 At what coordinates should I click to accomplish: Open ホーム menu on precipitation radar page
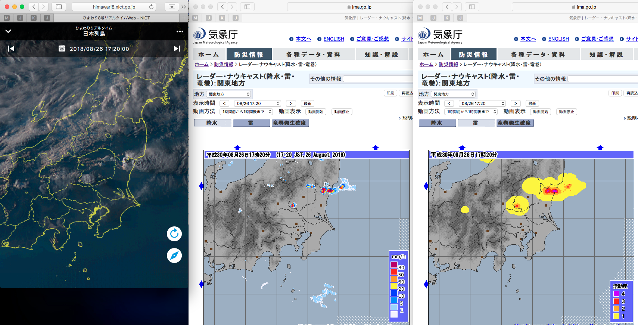[x=208, y=55]
